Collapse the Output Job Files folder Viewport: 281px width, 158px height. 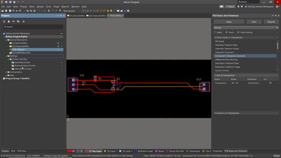(x=8, y=59)
